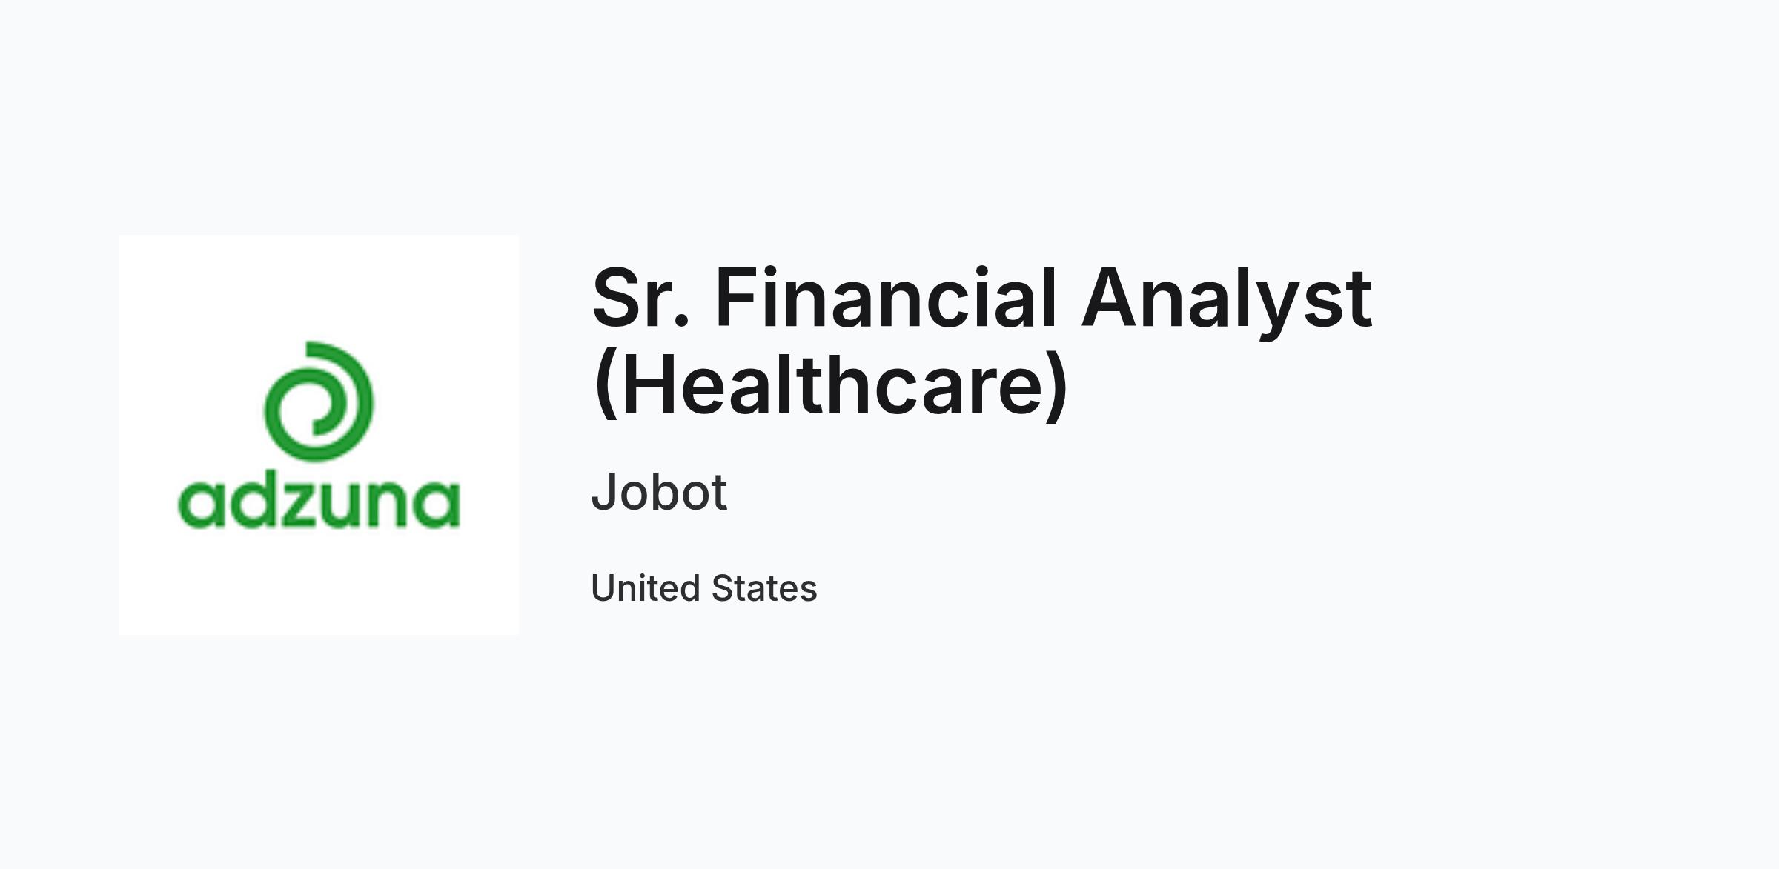Select the United States location text
This screenshot has height=869, width=1779.
click(x=703, y=588)
